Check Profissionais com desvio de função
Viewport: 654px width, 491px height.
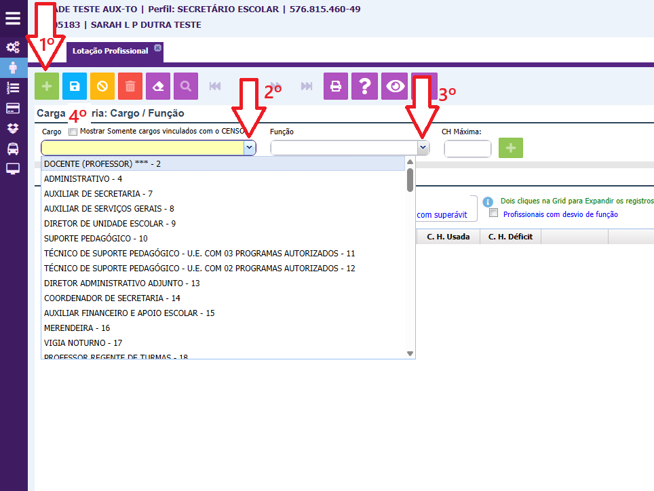pos(494,214)
